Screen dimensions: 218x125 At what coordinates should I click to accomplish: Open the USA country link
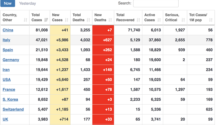pyautogui.click(x=7, y=79)
